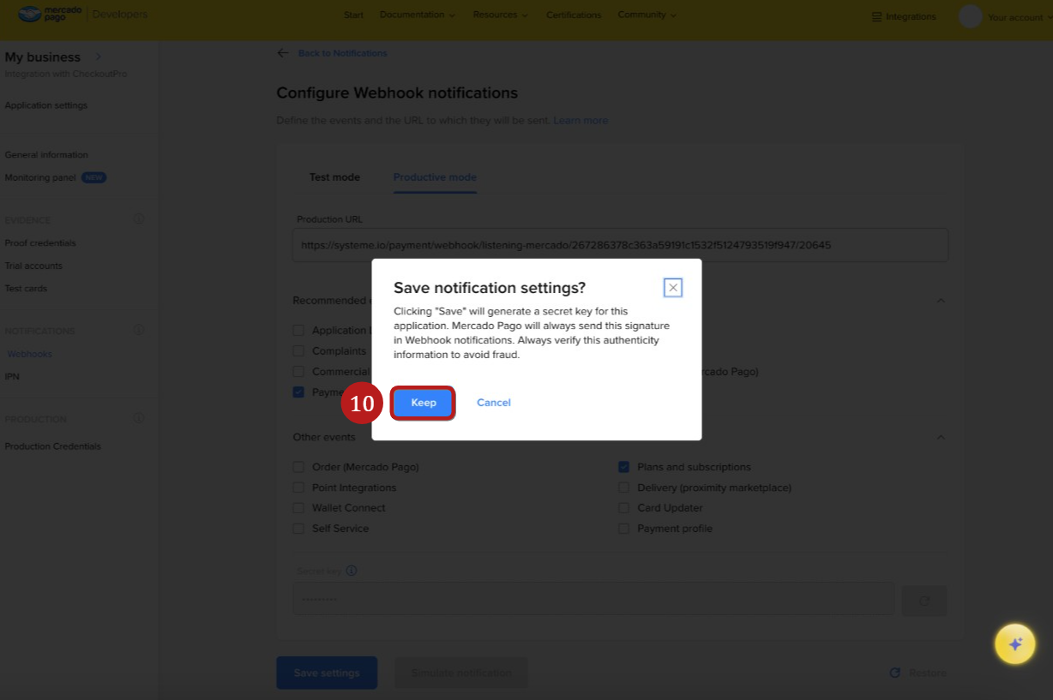Open the Start menu item

[x=353, y=15]
